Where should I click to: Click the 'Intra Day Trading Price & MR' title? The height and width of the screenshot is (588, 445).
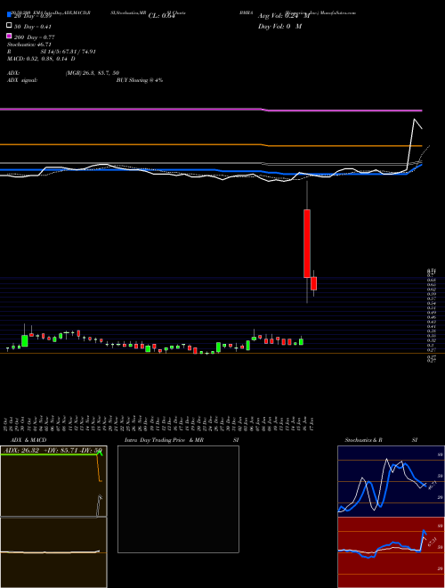[x=164, y=440]
